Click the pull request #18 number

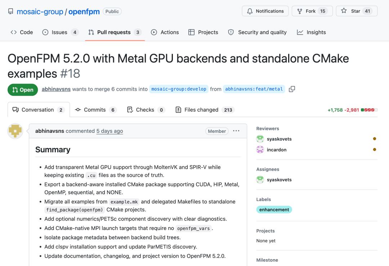70,74
